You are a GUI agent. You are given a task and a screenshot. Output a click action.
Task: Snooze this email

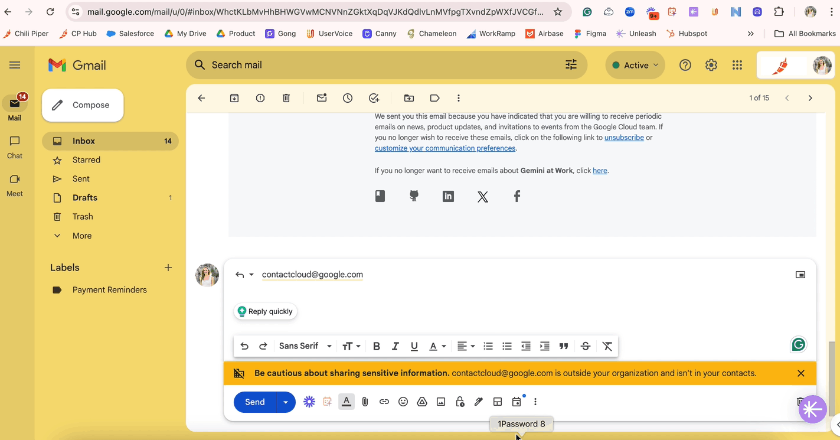point(348,98)
